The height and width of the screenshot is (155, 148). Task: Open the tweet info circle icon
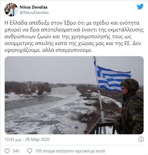[141, 139]
